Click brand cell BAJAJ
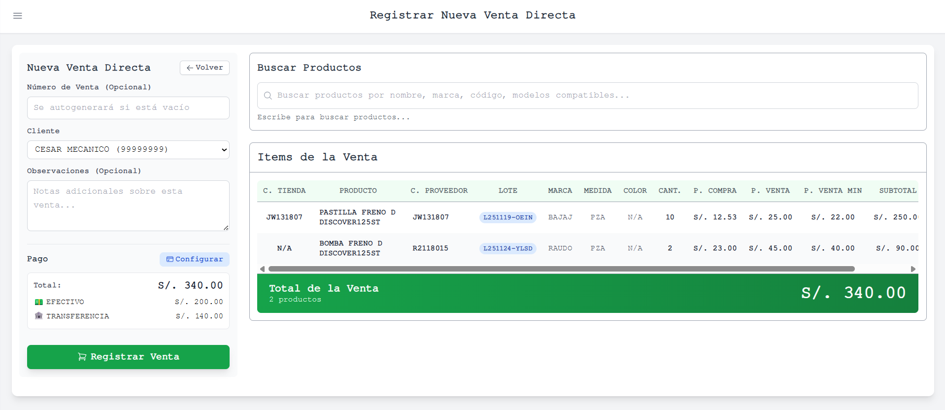This screenshot has height=410, width=945. [x=560, y=217]
